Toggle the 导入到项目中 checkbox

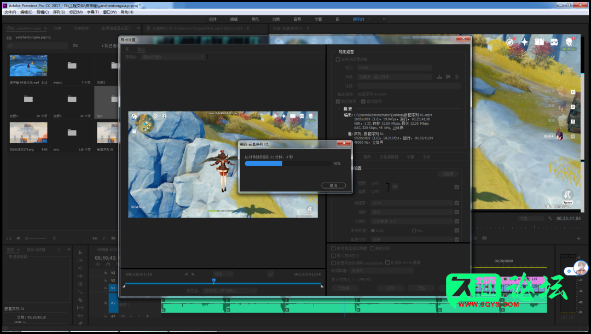coord(334,255)
